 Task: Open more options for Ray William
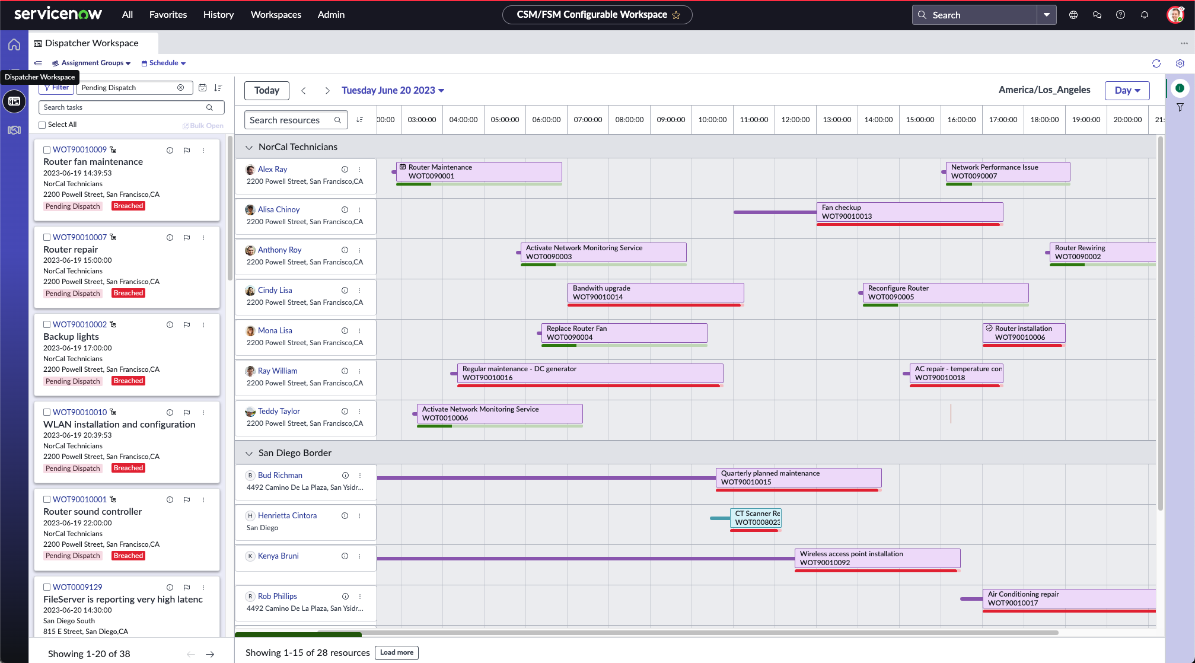[359, 371]
